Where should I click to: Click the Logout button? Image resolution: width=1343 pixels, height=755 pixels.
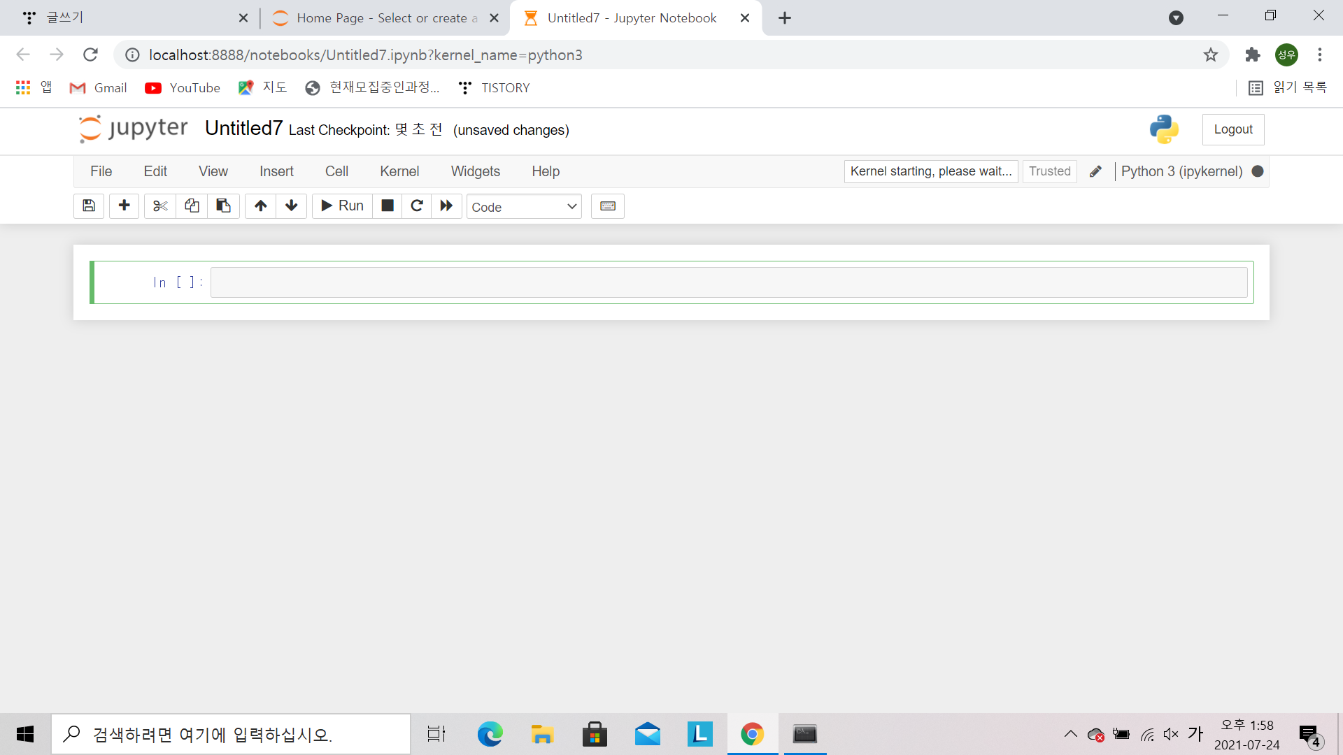click(1232, 129)
